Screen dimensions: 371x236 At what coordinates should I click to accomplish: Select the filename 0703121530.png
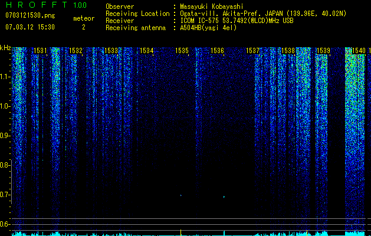tap(30, 15)
